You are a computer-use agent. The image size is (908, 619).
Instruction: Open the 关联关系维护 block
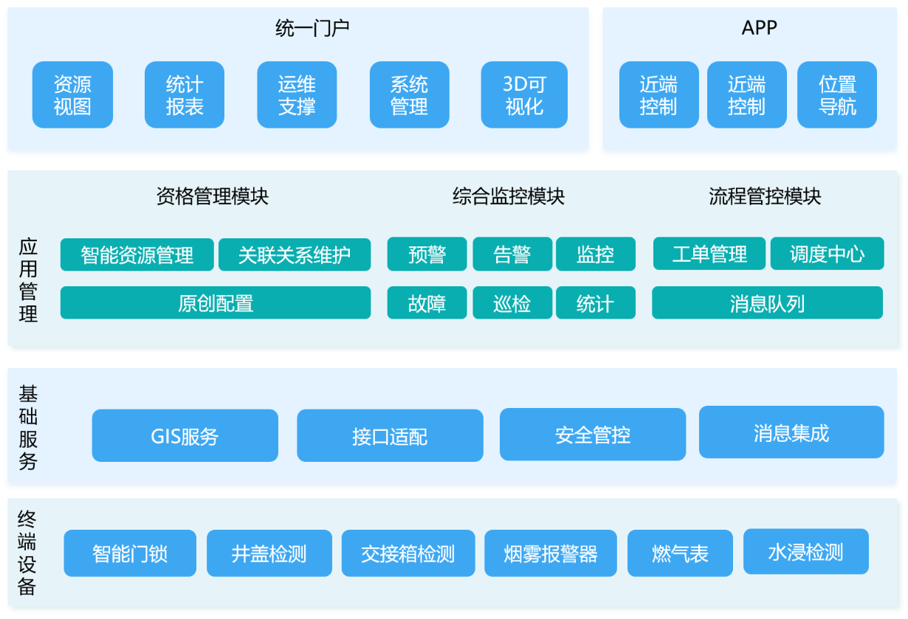coord(295,255)
